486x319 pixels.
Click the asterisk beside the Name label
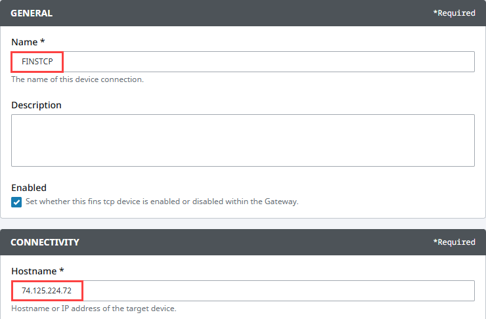(43, 41)
